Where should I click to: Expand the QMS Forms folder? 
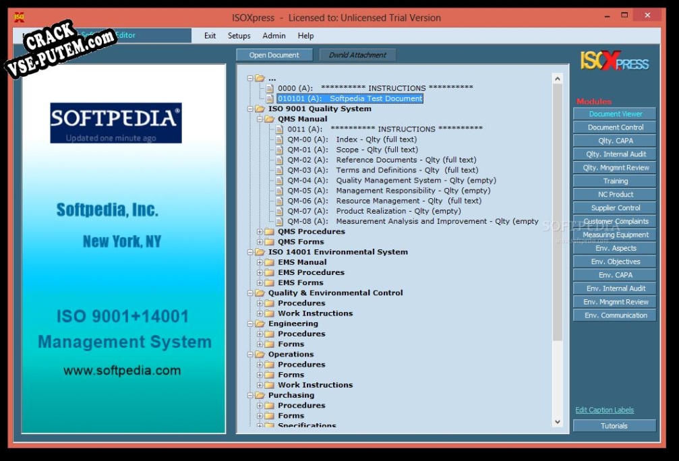pos(260,242)
